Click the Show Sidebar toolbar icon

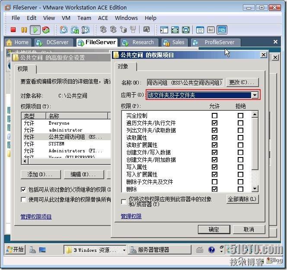[x=164, y=30]
